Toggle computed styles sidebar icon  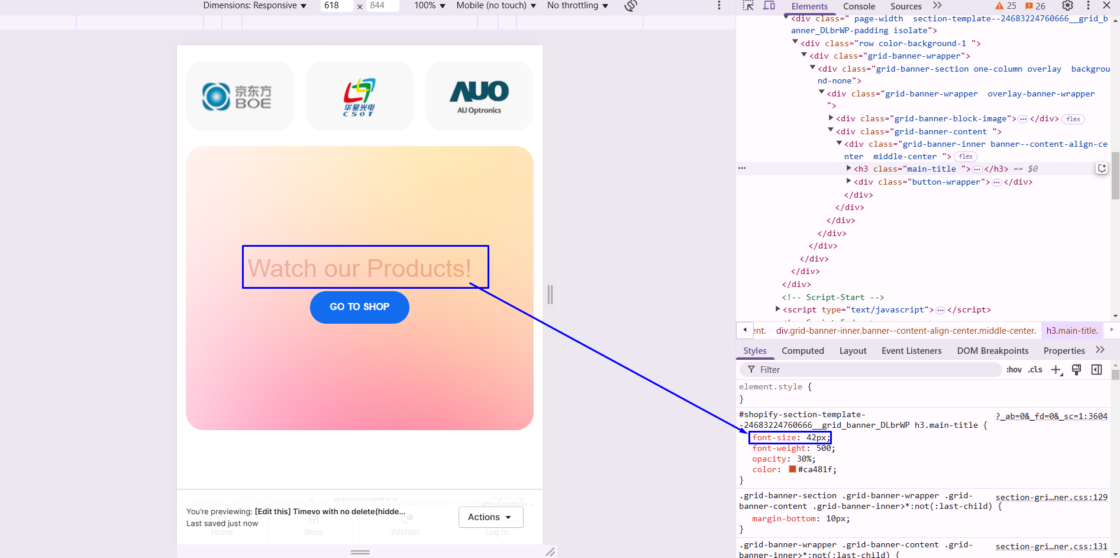tap(1096, 370)
